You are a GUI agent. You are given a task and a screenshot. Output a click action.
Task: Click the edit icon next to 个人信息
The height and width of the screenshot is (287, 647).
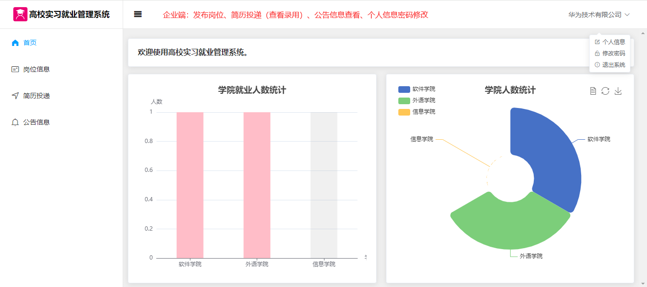(597, 42)
